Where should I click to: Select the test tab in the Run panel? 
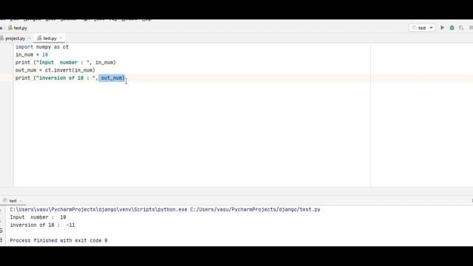tap(13, 201)
